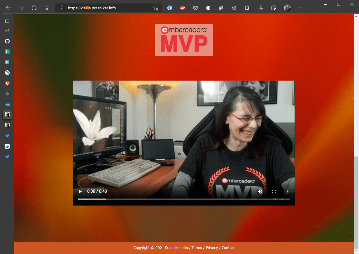359x254 pixels.
Task: Open the Contact link
Action: click(x=228, y=248)
